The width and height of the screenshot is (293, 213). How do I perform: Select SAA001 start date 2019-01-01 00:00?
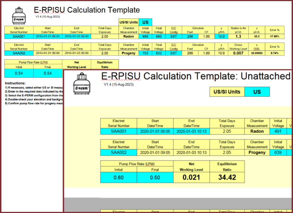click(x=48, y=36)
